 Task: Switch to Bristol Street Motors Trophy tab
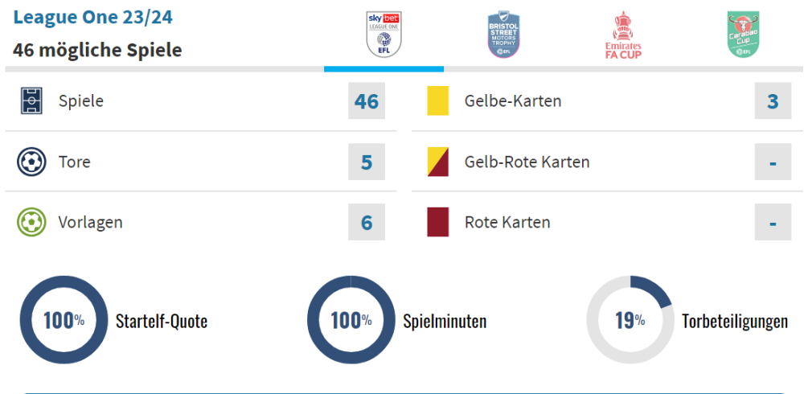[x=504, y=35]
